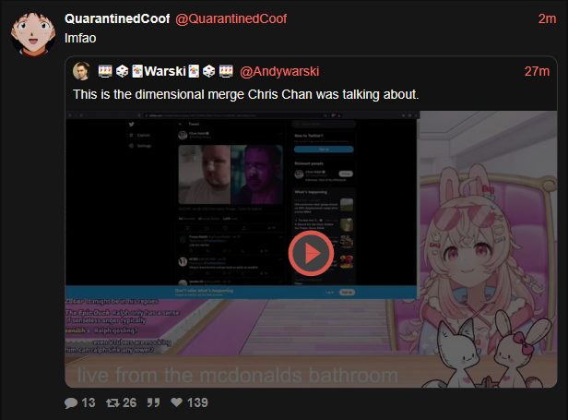Play the embedded video with the red play button
Screen dimensions: 568x420
point(311,253)
